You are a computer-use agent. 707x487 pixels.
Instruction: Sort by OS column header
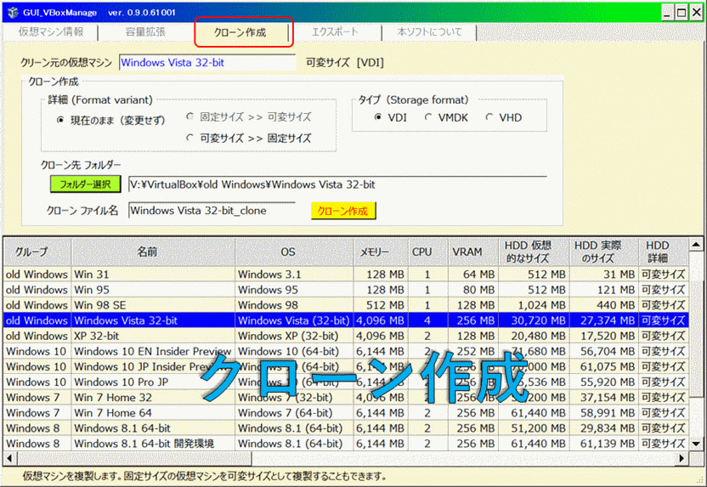tap(294, 252)
